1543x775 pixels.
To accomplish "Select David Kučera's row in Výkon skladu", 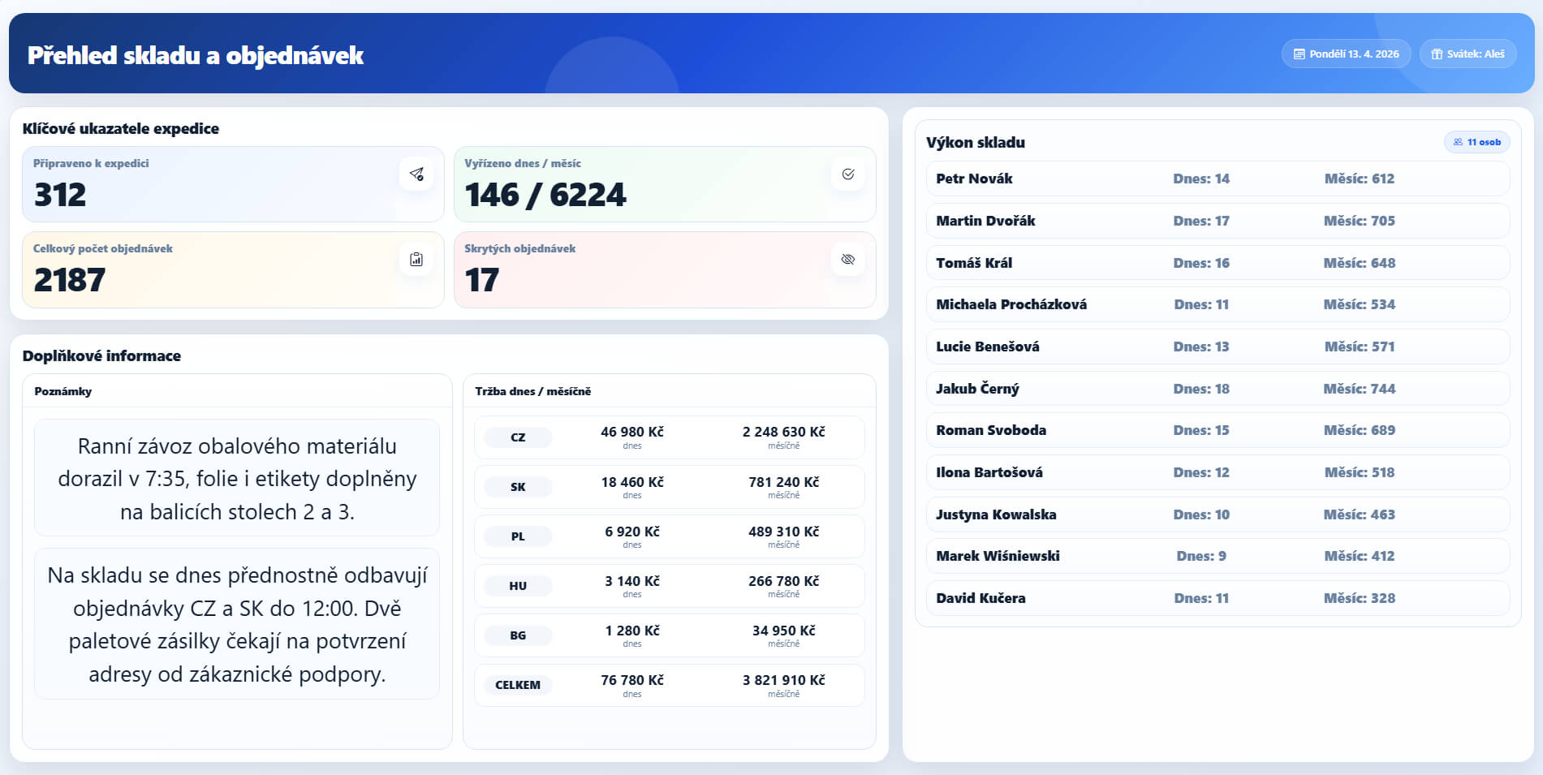I will point(1218,598).
